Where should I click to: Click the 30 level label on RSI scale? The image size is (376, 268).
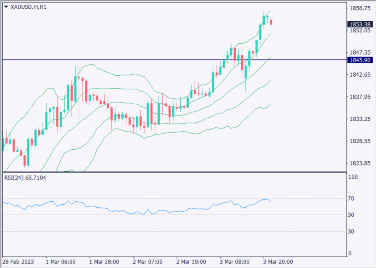pyautogui.click(x=351, y=231)
